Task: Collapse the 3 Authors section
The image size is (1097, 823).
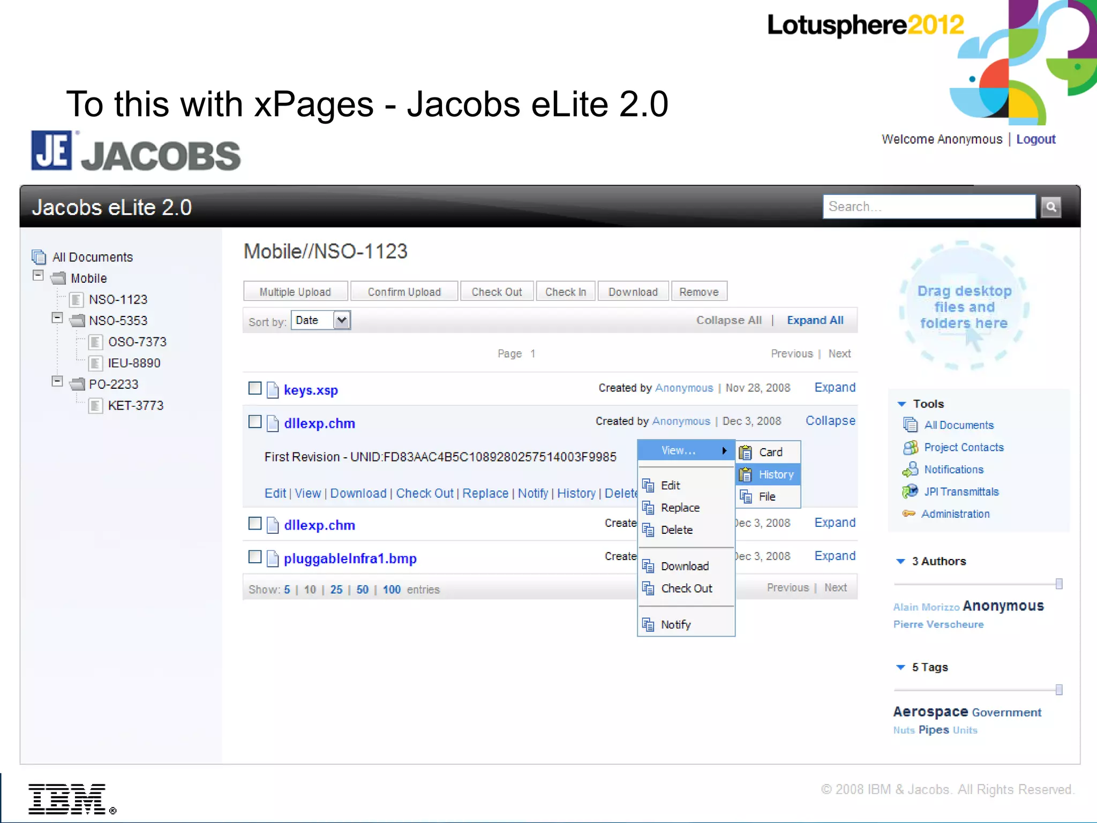Action: pos(900,561)
